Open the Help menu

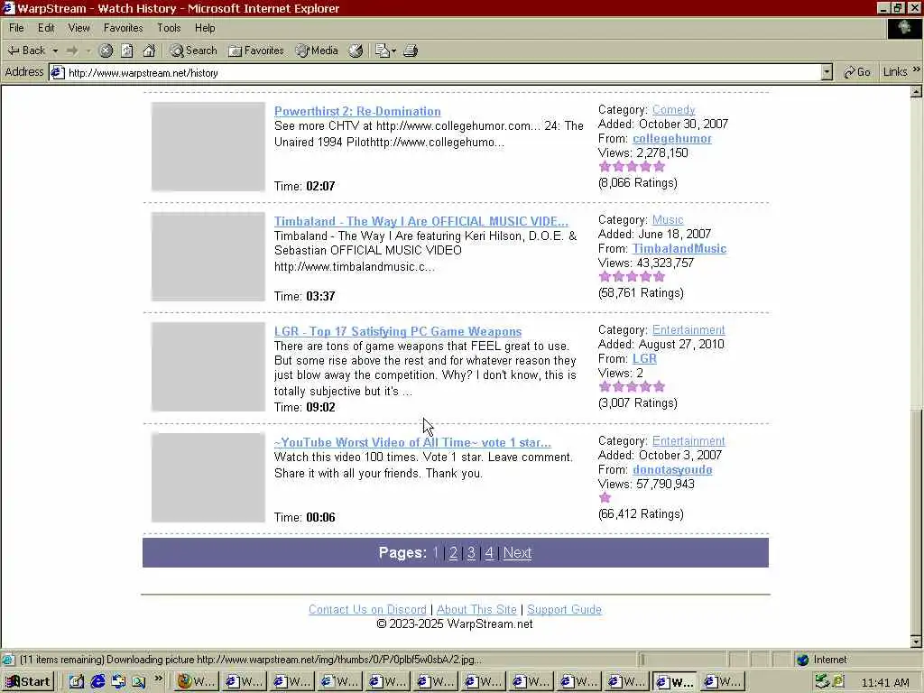205,28
